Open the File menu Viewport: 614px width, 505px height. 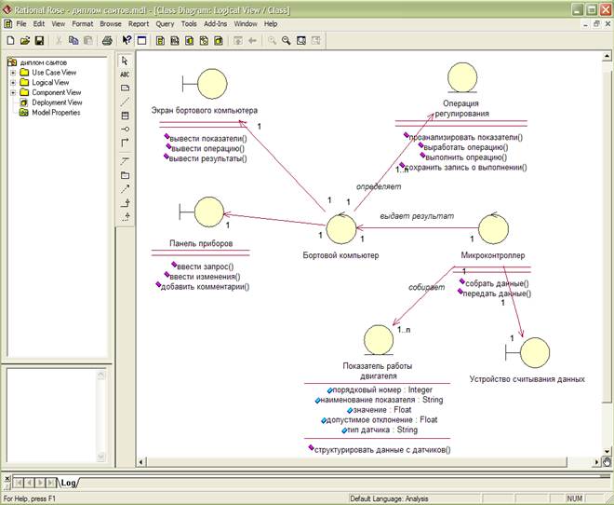click(x=21, y=24)
